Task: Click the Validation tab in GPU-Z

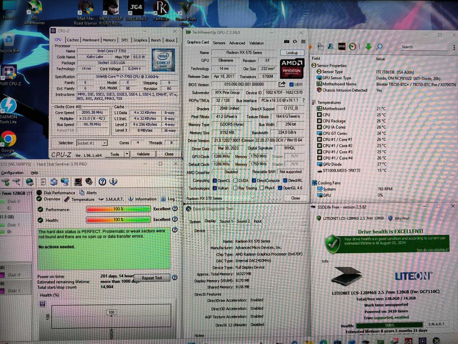Action: [x=256, y=43]
